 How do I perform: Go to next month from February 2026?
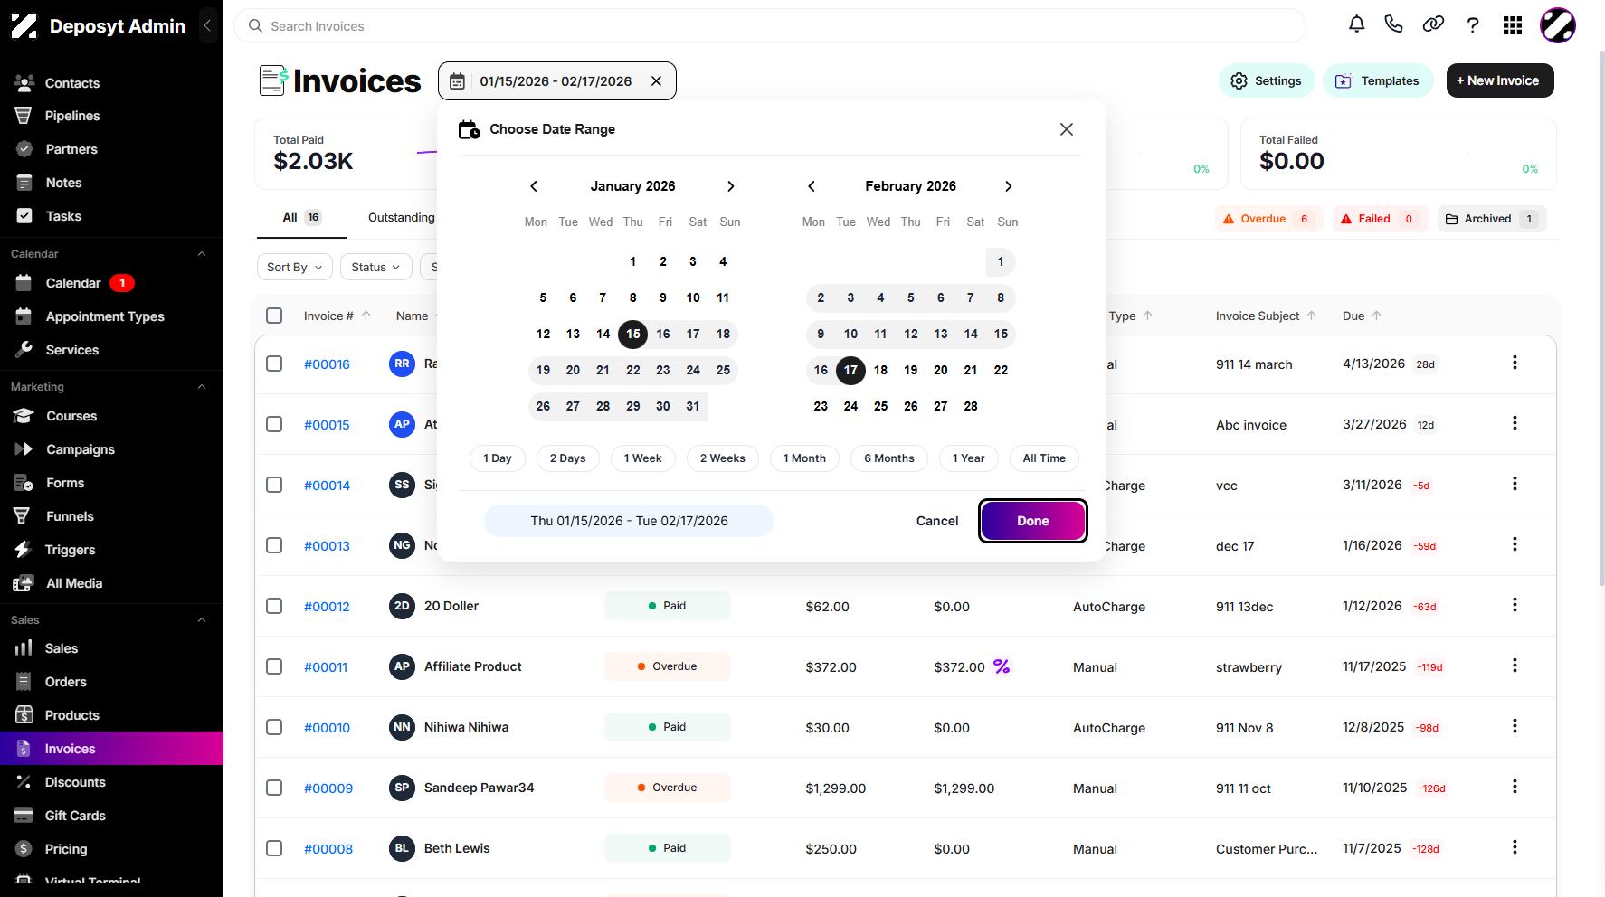click(x=1009, y=186)
